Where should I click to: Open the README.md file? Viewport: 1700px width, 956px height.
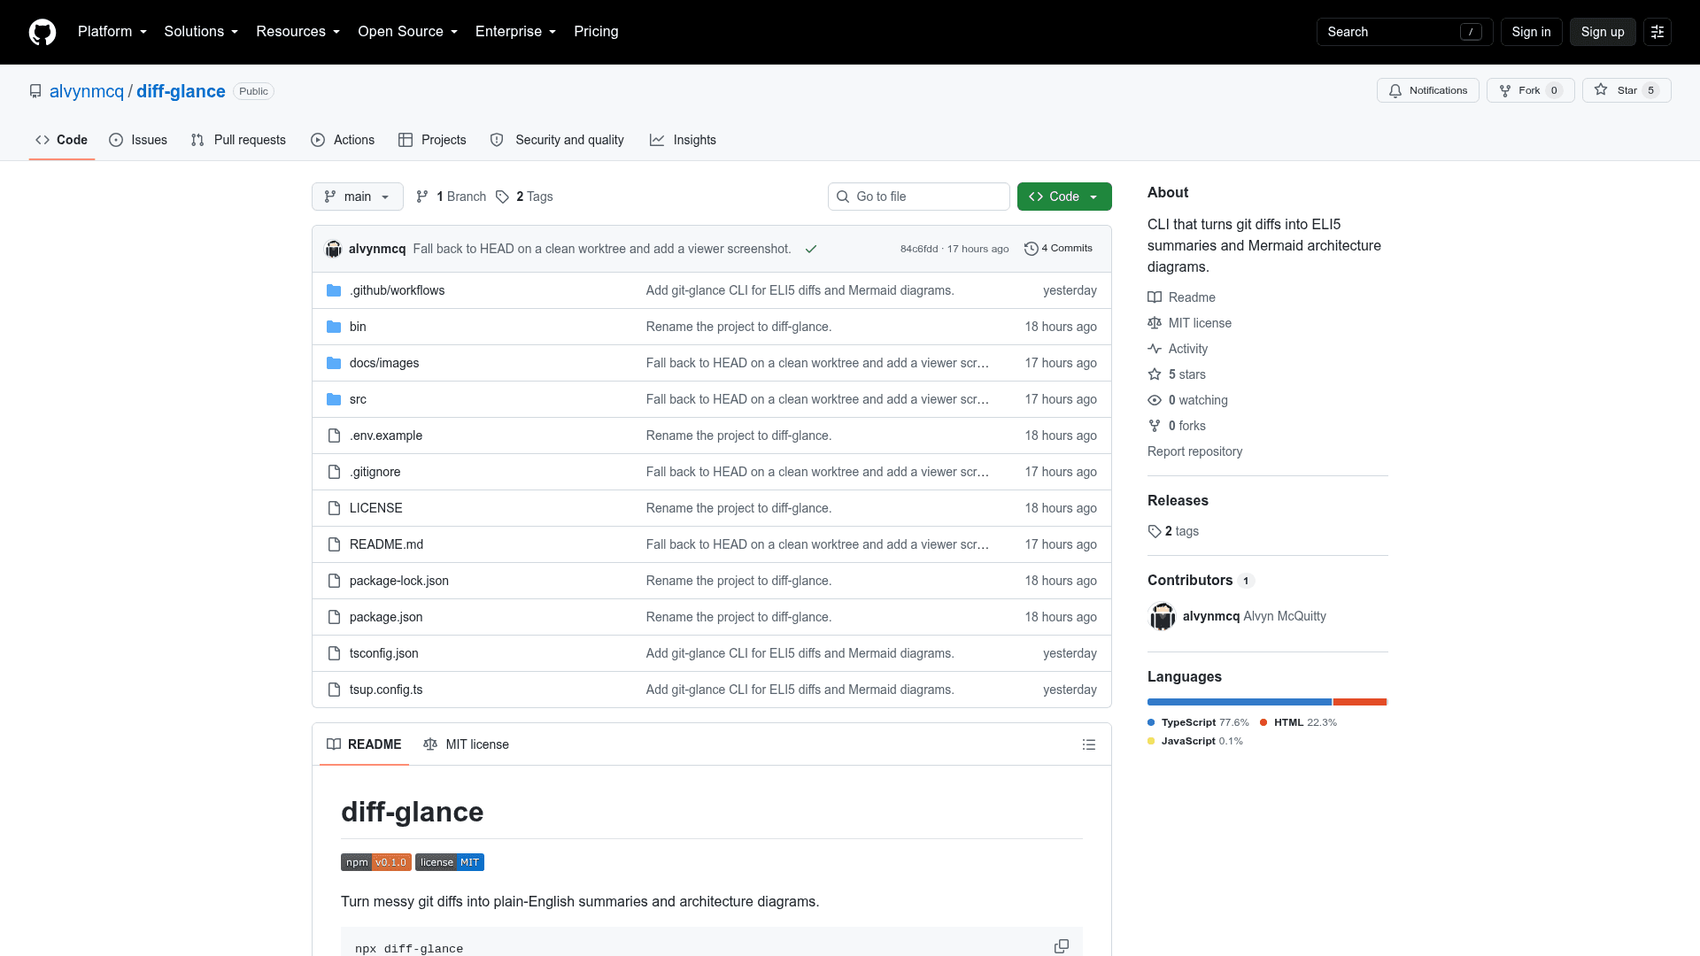(386, 544)
